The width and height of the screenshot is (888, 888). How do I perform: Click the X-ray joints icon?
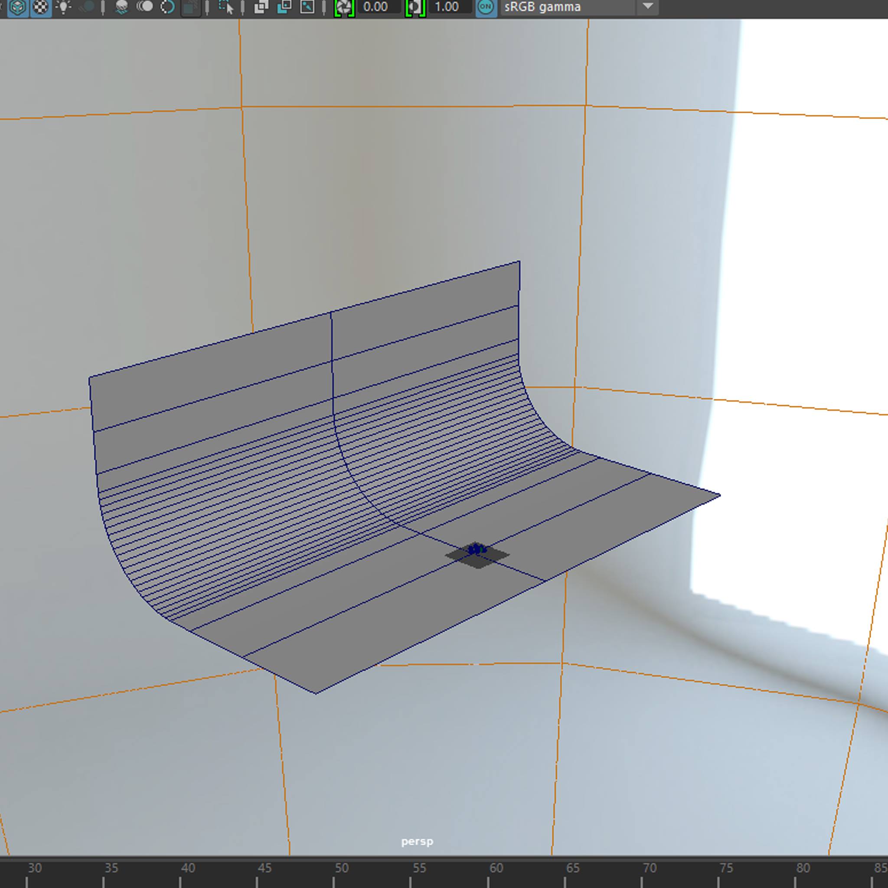(x=307, y=7)
